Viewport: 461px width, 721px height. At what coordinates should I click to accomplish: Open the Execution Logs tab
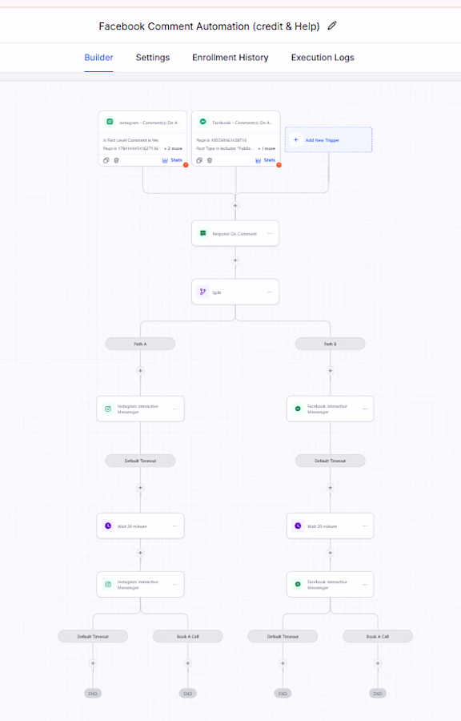[x=323, y=58]
